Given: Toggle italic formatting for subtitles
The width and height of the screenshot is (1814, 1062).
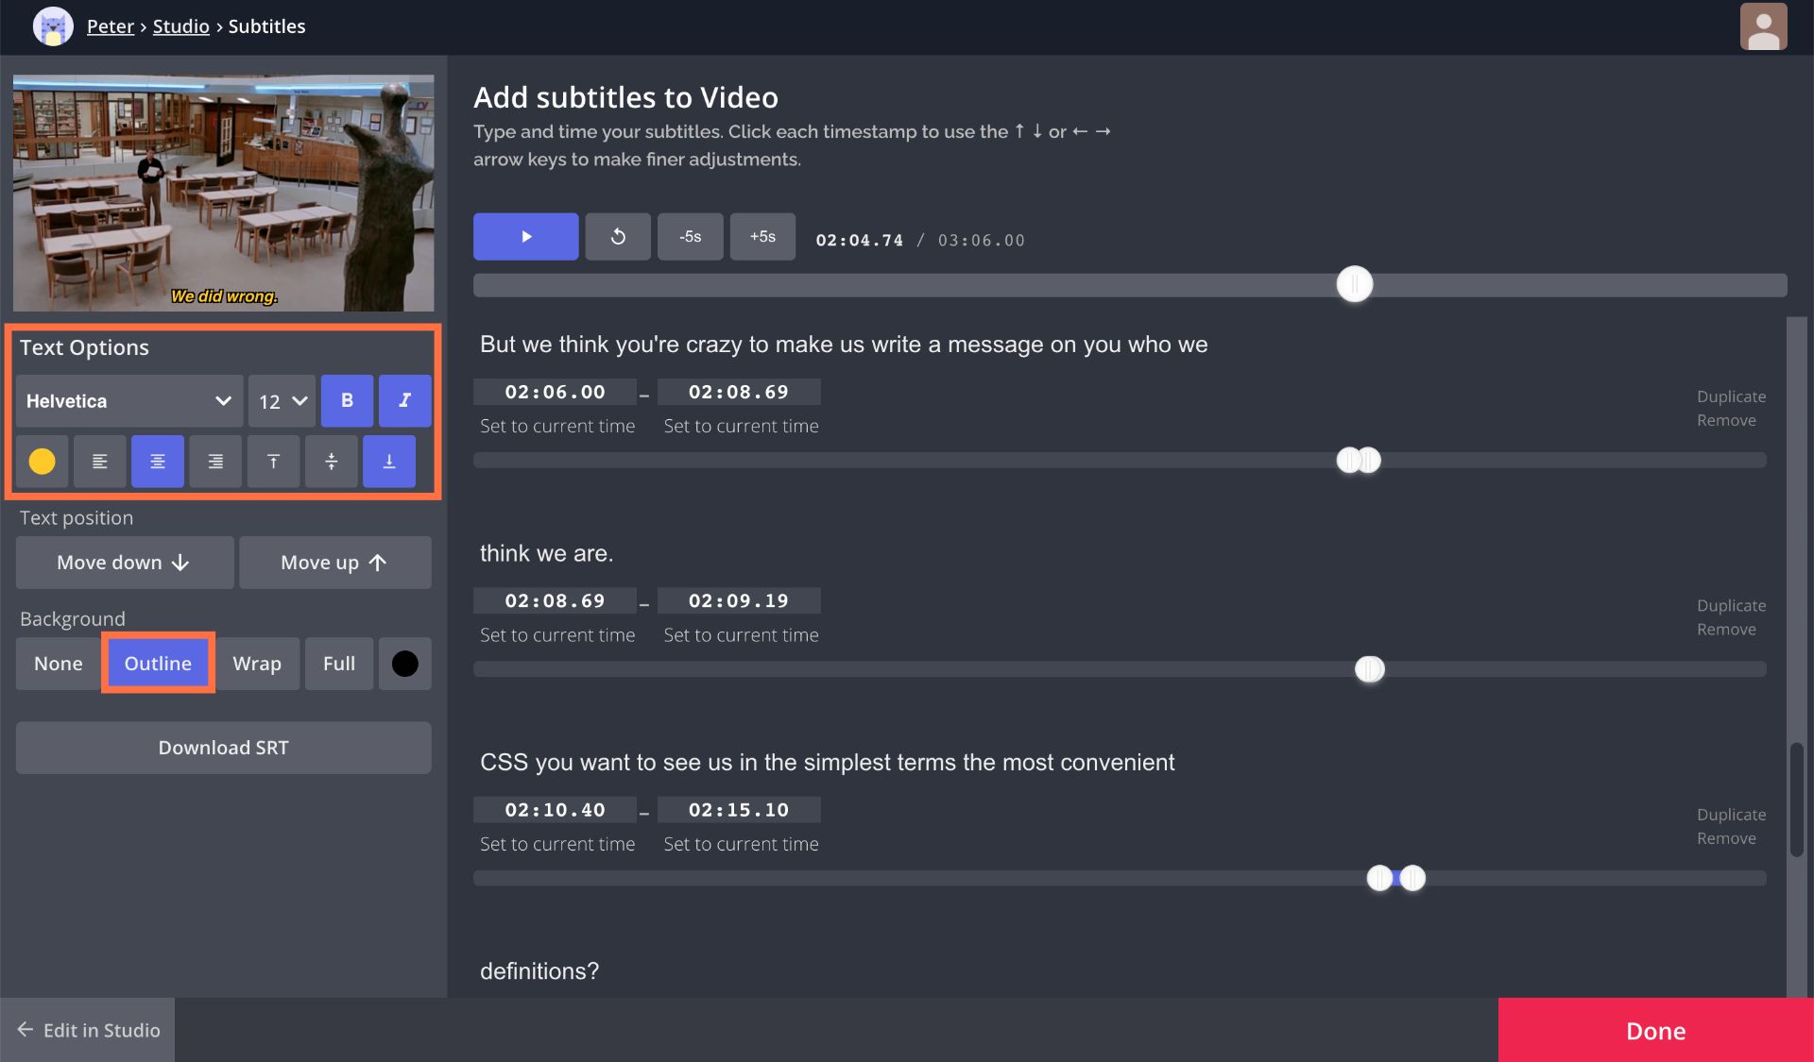Looking at the screenshot, I should [x=404, y=400].
